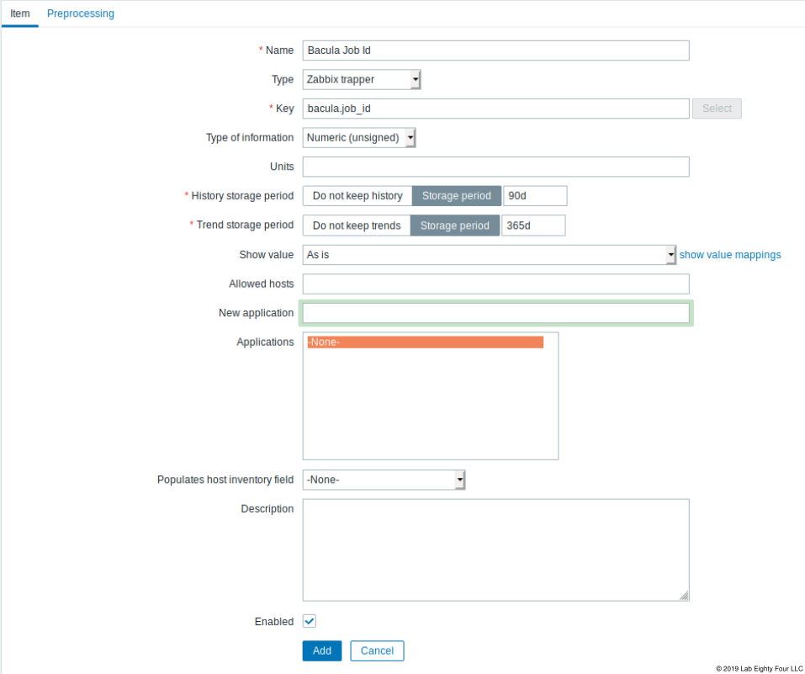This screenshot has width=805, height=674.
Task: Choose Do not keep history option
Action: 357,196
